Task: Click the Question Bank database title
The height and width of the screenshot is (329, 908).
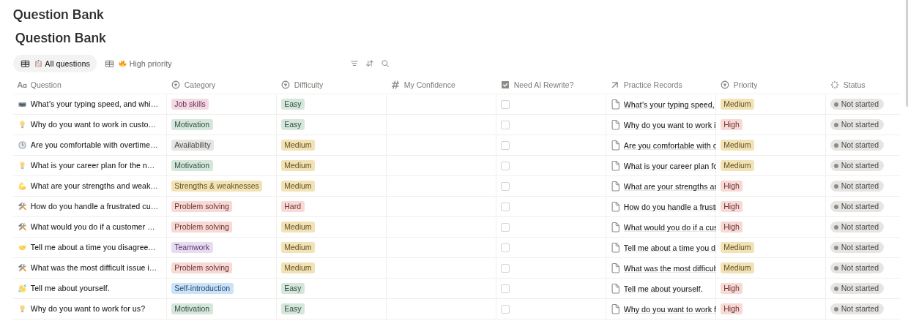Action: [60, 38]
